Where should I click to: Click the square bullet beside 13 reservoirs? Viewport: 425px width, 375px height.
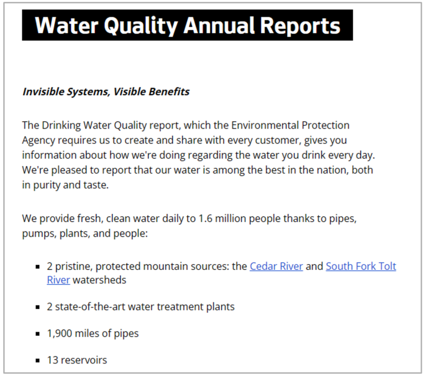click(x=38, y=361)
